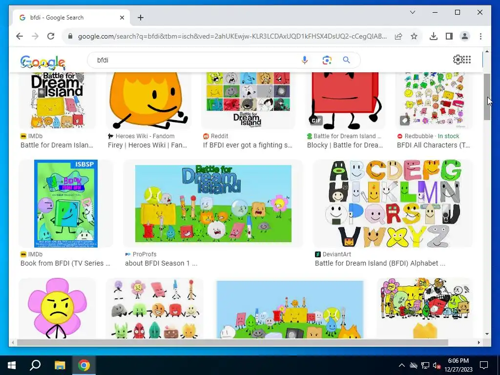500x375 pixels.
Task: Share this page from address bar
Action: 398,36
